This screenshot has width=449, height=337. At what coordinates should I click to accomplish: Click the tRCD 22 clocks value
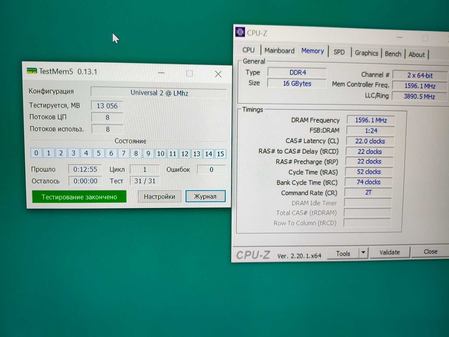point(370,151)
